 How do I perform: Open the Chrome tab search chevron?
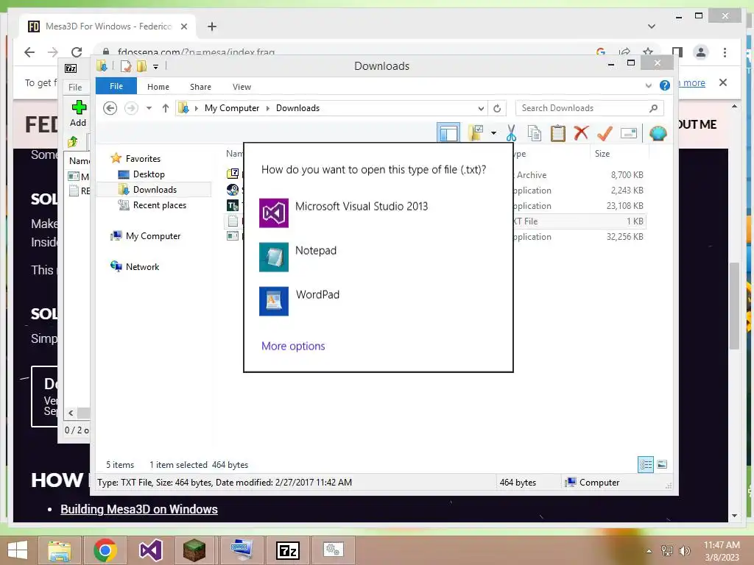click(x=651, y=26)
